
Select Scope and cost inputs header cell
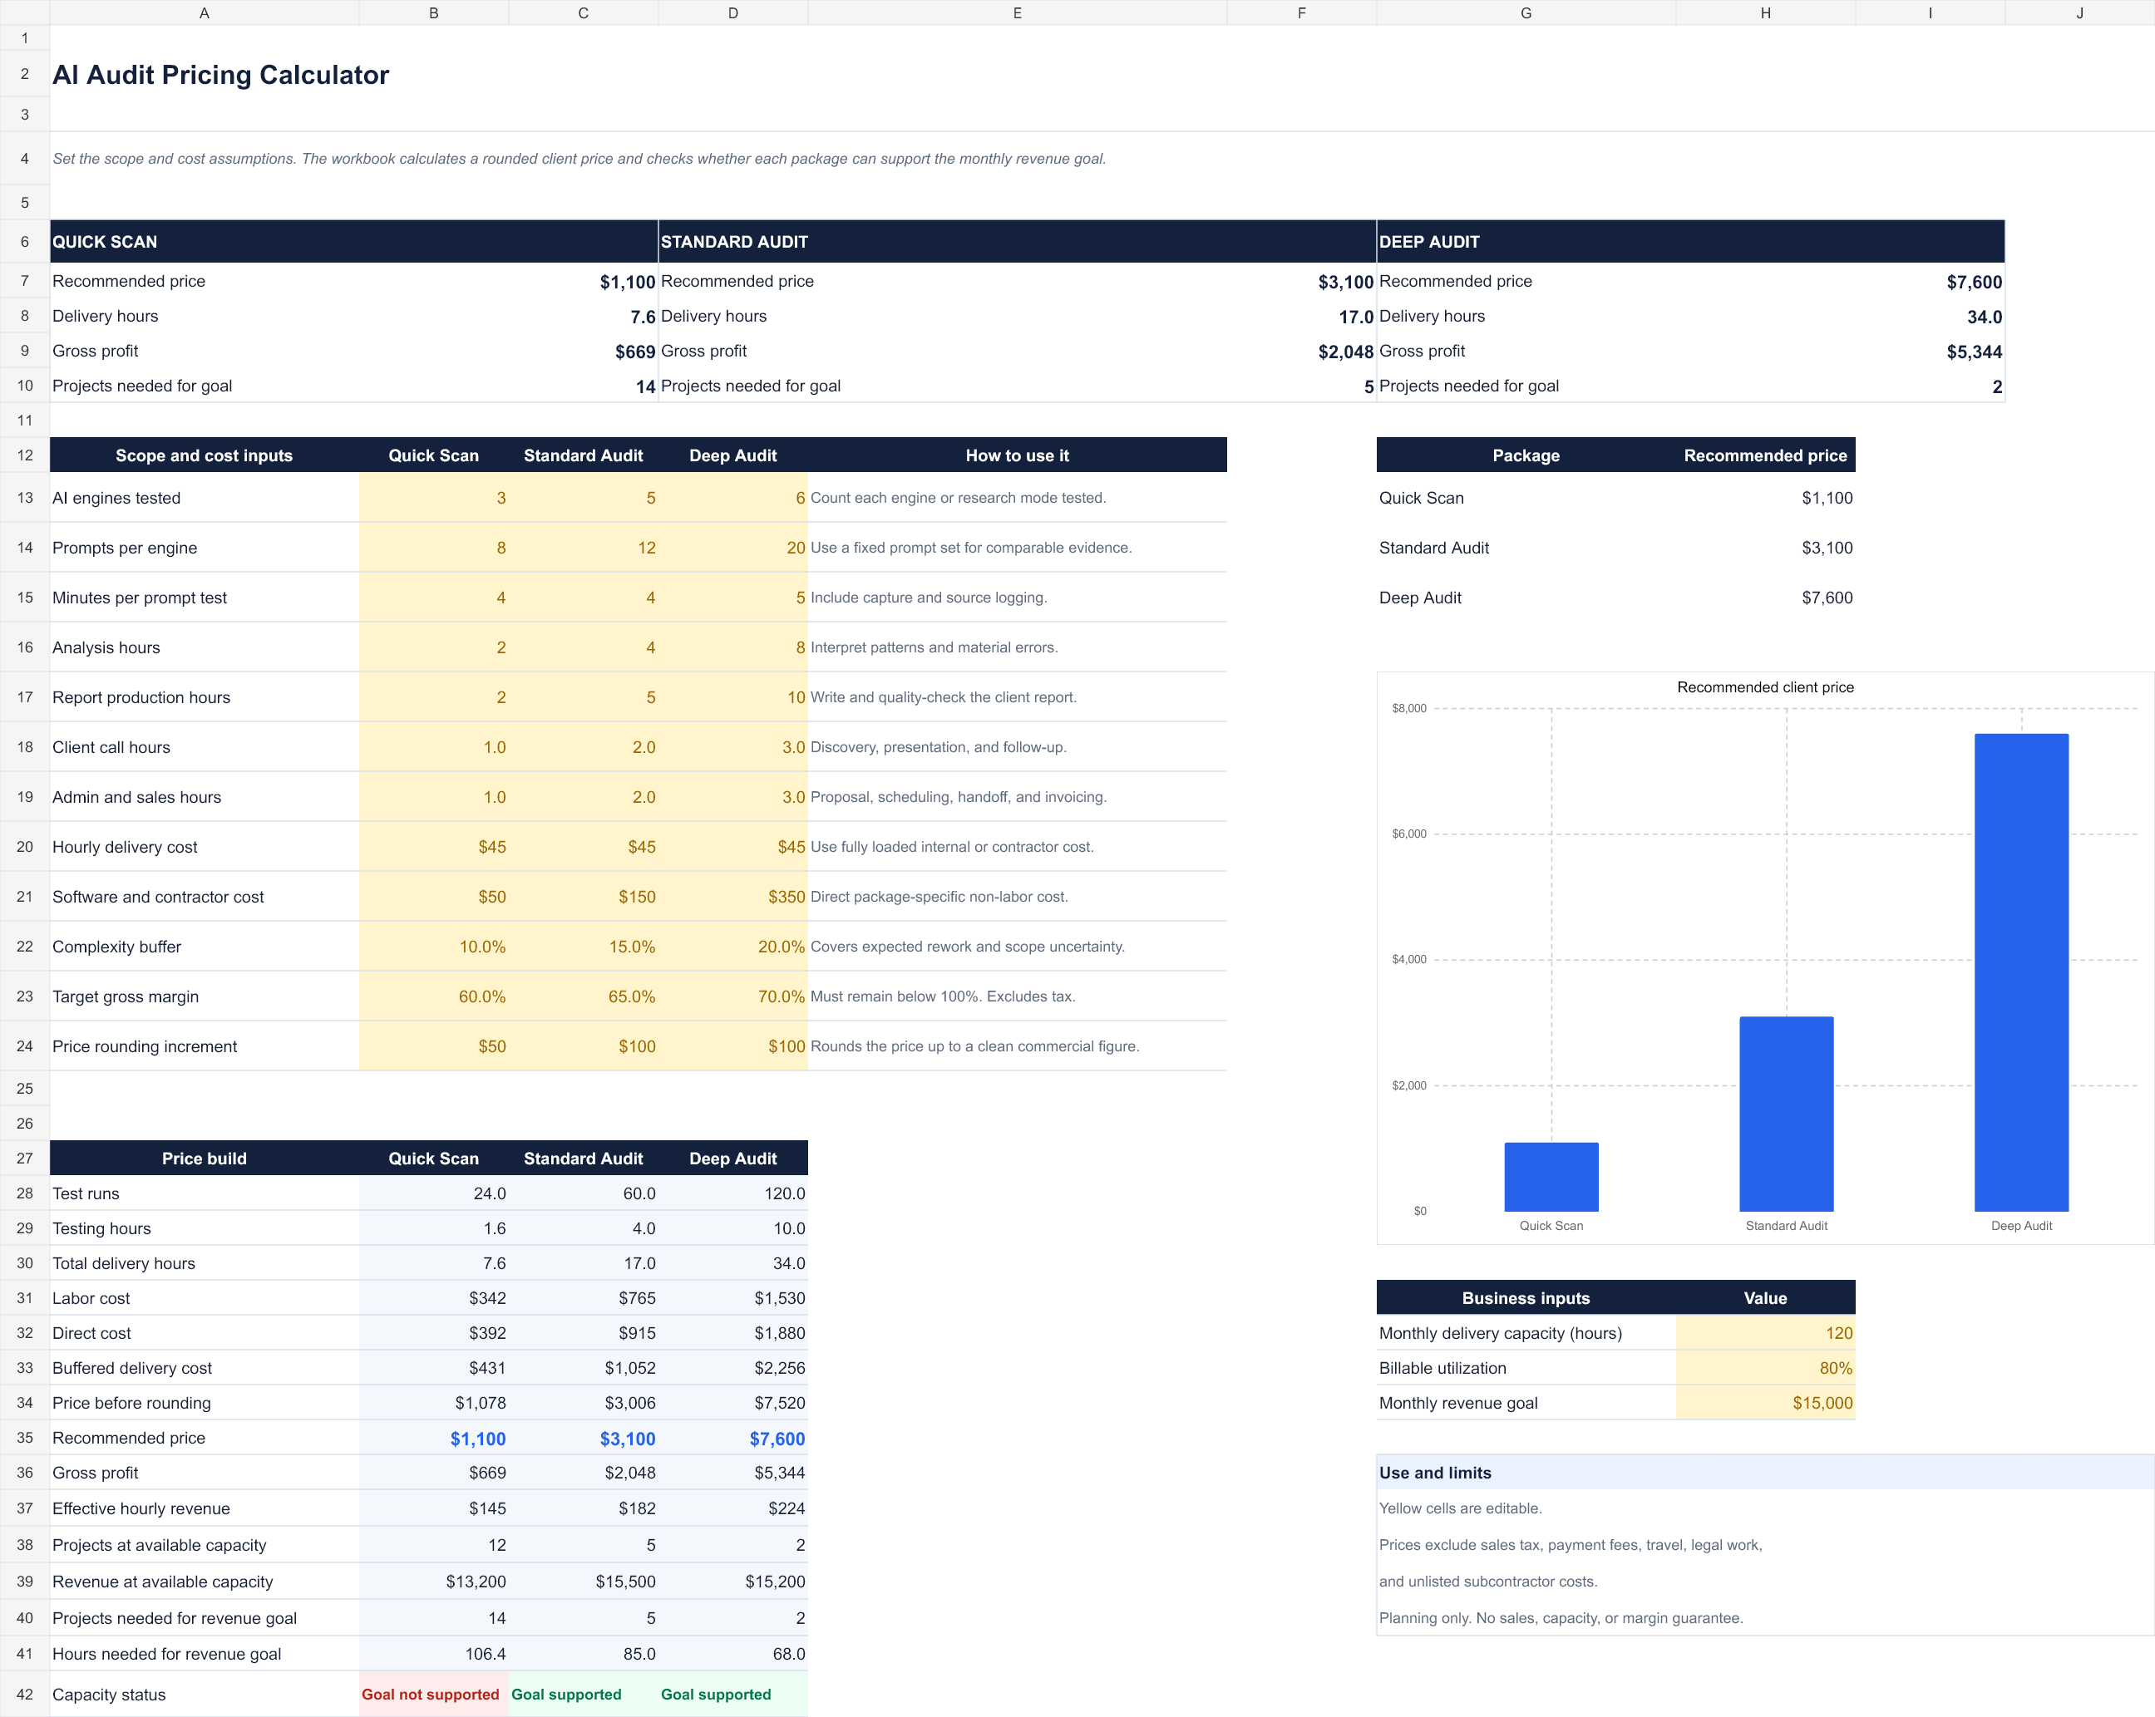point(204,455)
